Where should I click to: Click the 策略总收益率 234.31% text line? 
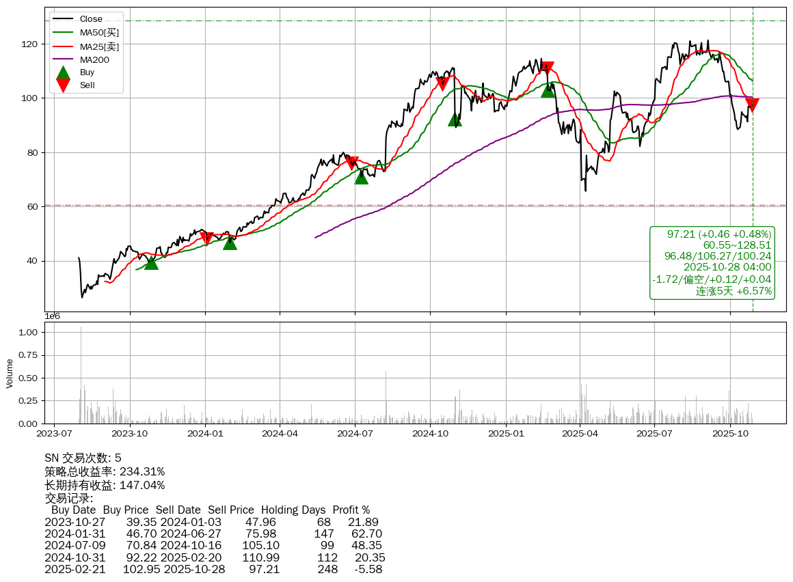click(x=105, y=471)
